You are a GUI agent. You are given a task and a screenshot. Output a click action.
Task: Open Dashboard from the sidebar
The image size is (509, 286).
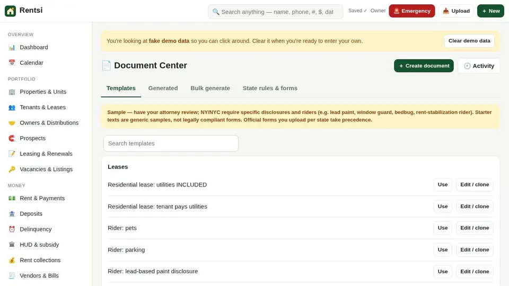click(46, 47)
